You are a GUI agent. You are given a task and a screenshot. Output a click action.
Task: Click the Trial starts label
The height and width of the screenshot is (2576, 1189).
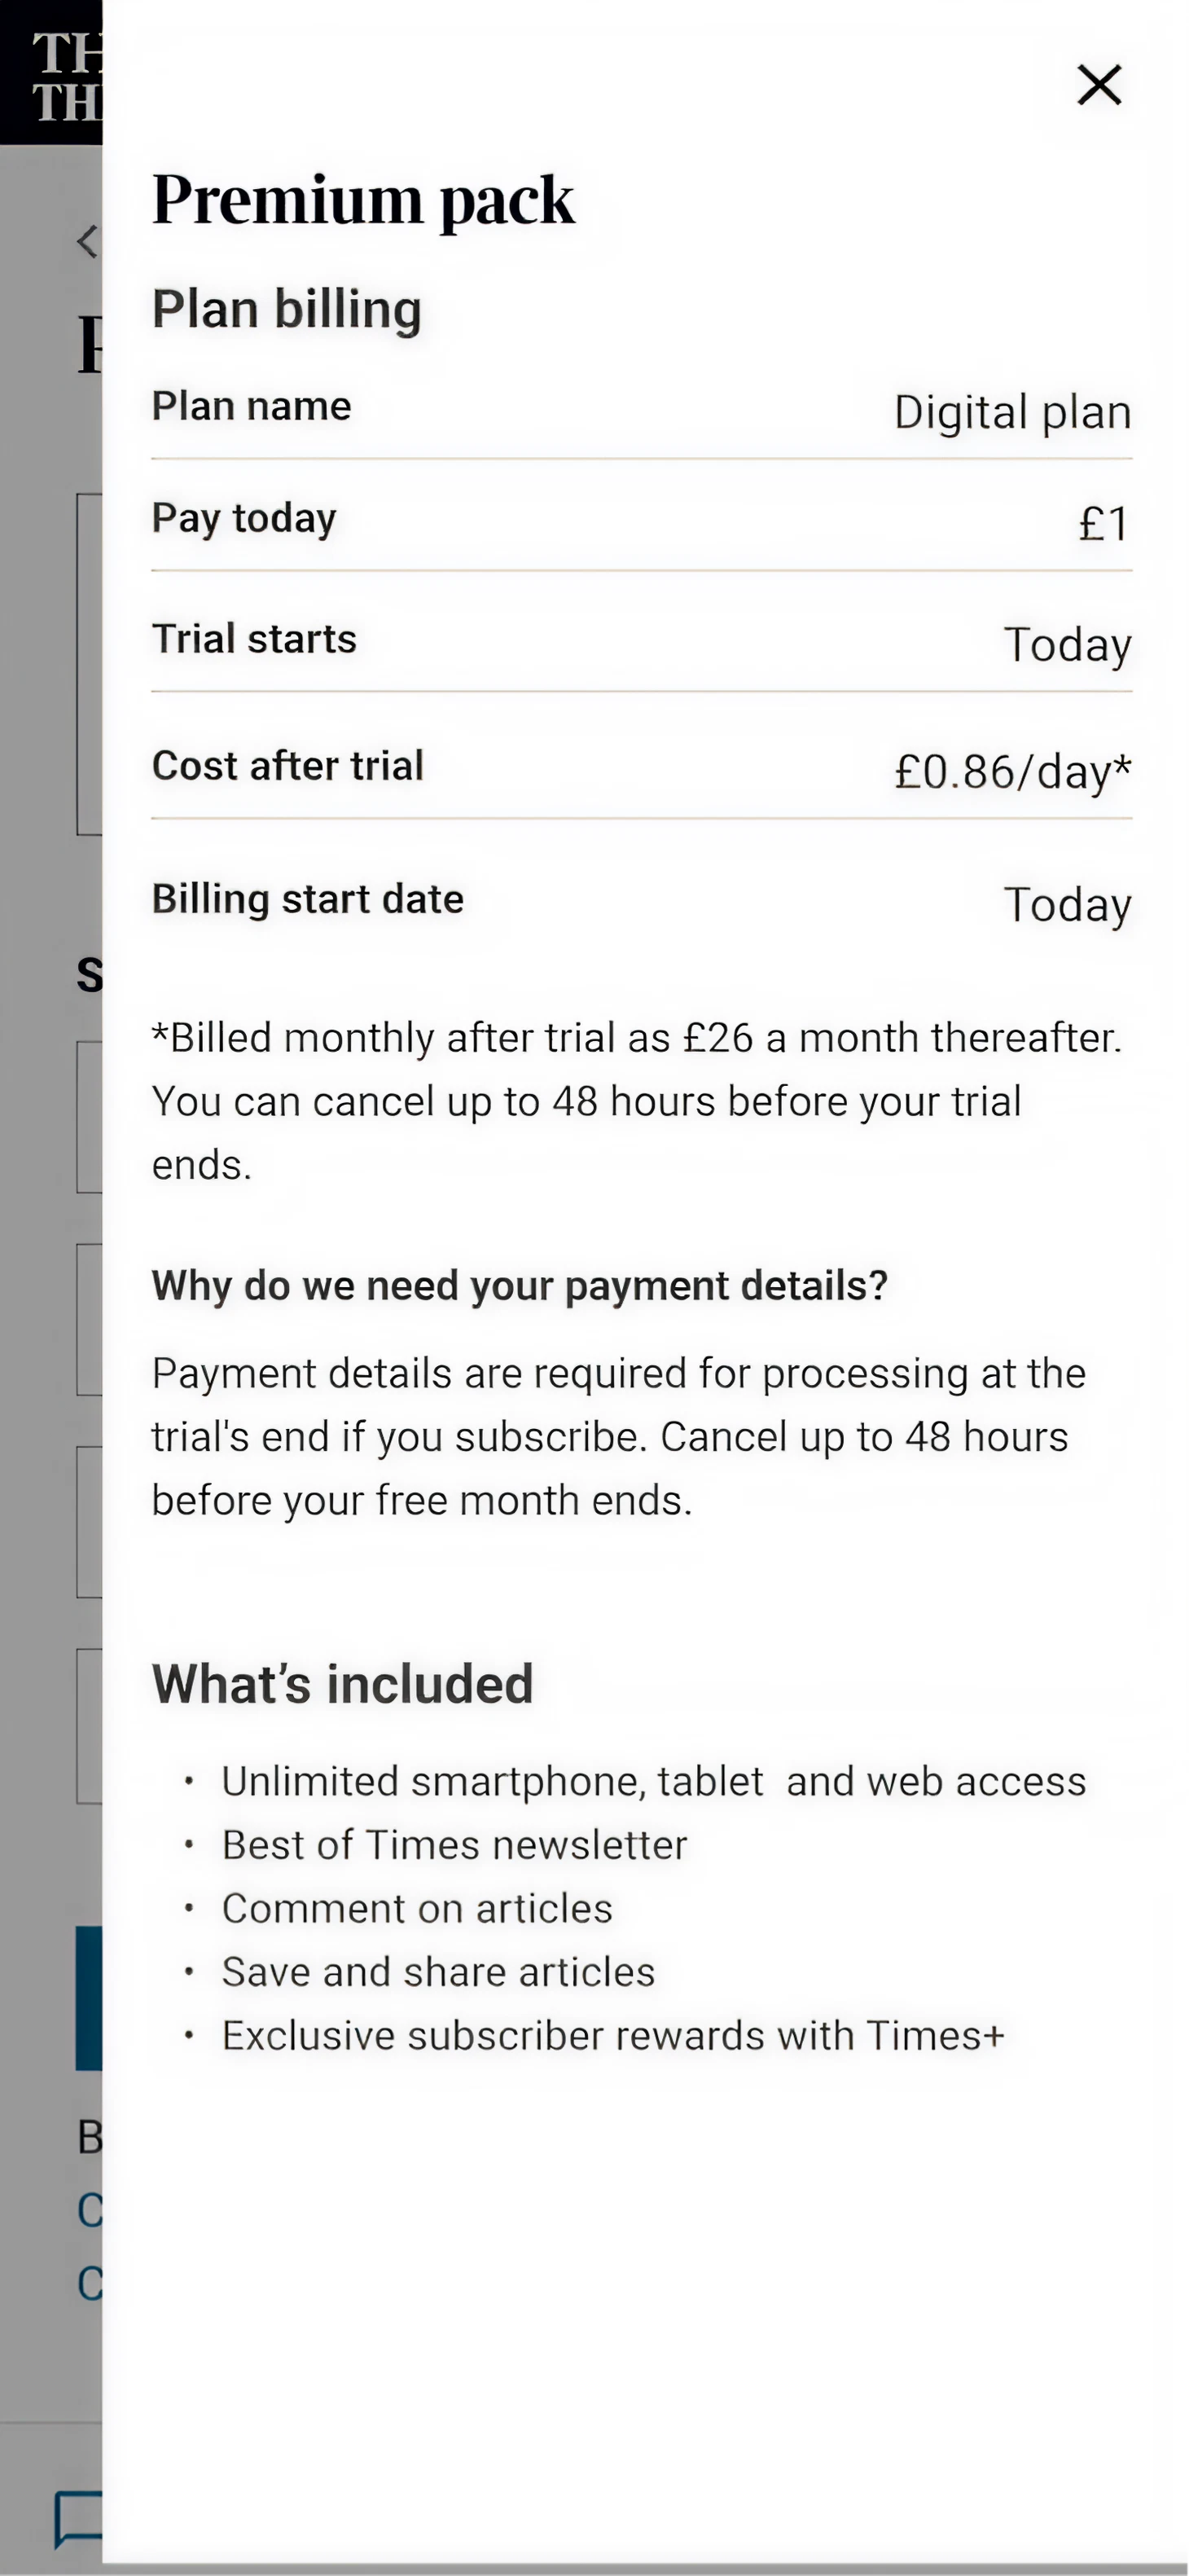click(x=254, y=639)
